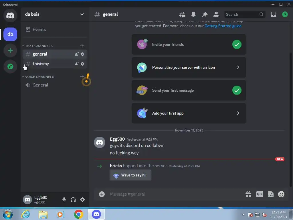Viewport: 293px width, 220px height.
Task: Open the GIF picker
Action: click(260, 194)
